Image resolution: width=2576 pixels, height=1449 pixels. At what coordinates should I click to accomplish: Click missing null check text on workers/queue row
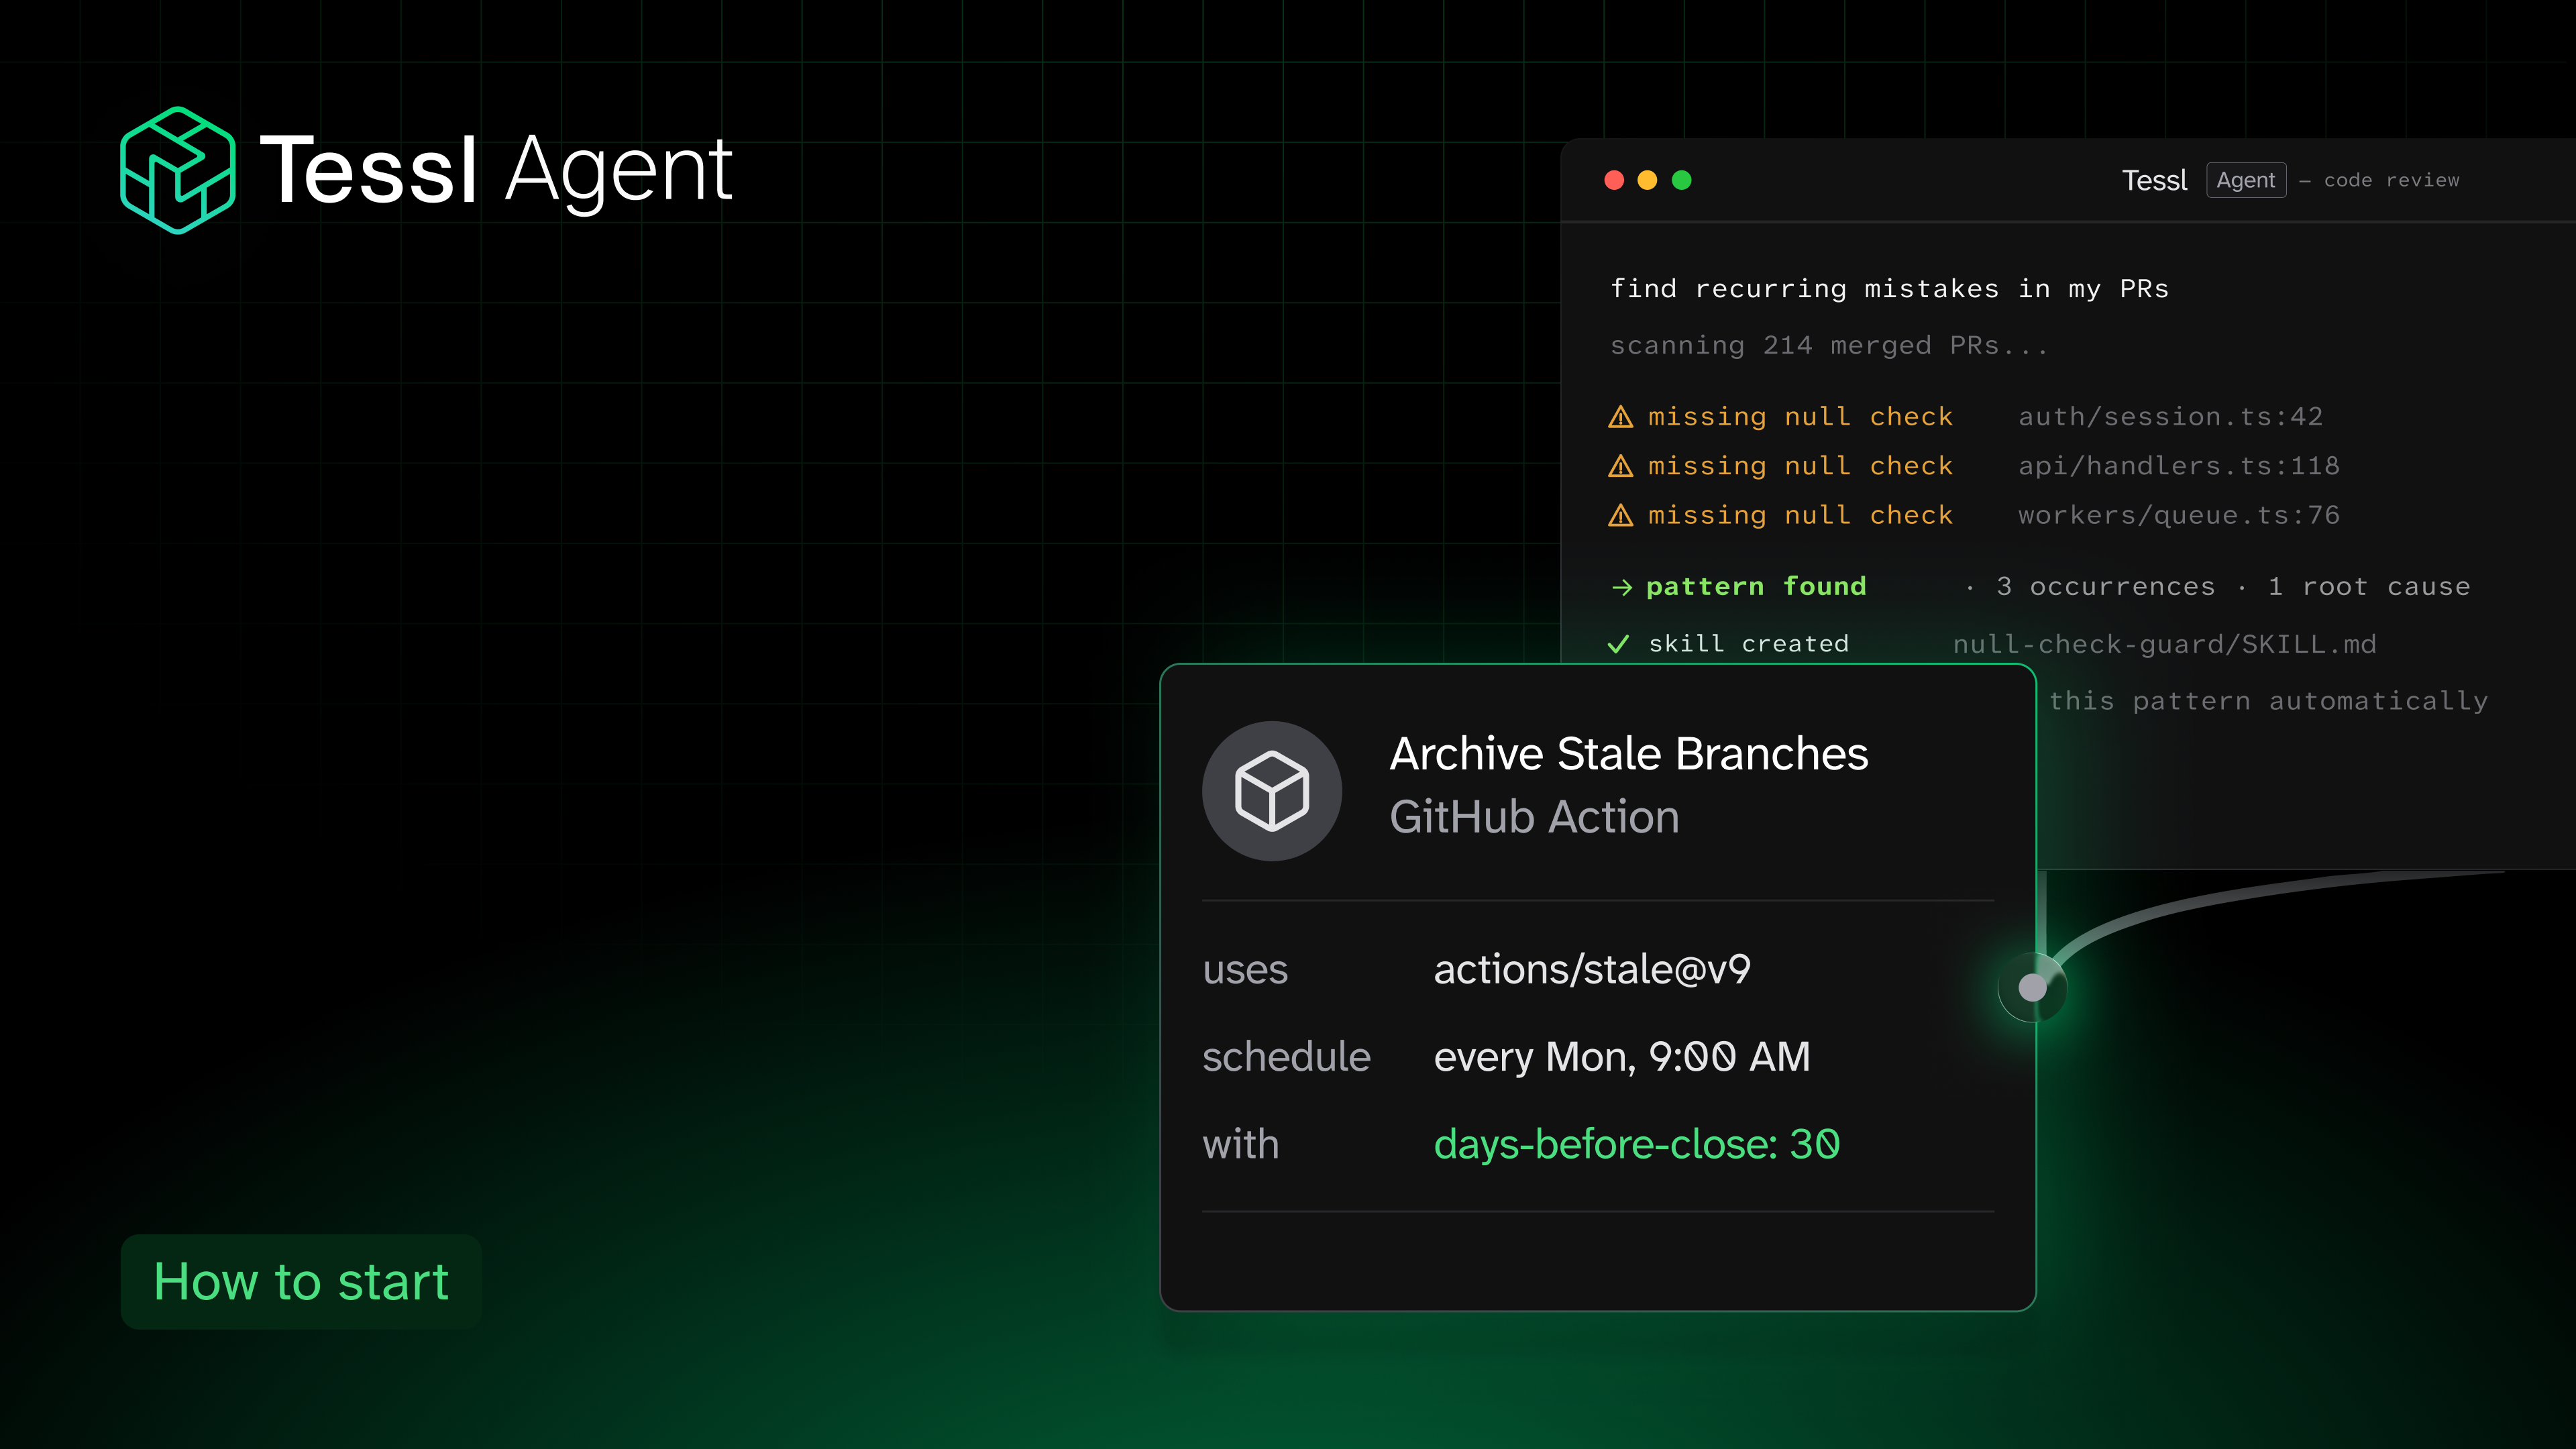[x=1800, y=515]
